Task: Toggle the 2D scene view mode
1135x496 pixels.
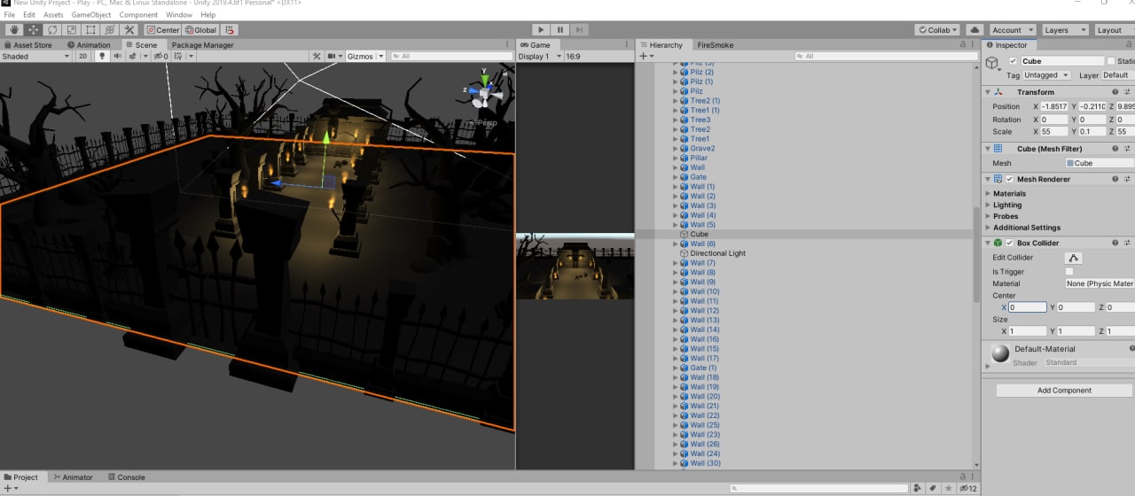Action: pyautogui.click(x=82, y=56)
